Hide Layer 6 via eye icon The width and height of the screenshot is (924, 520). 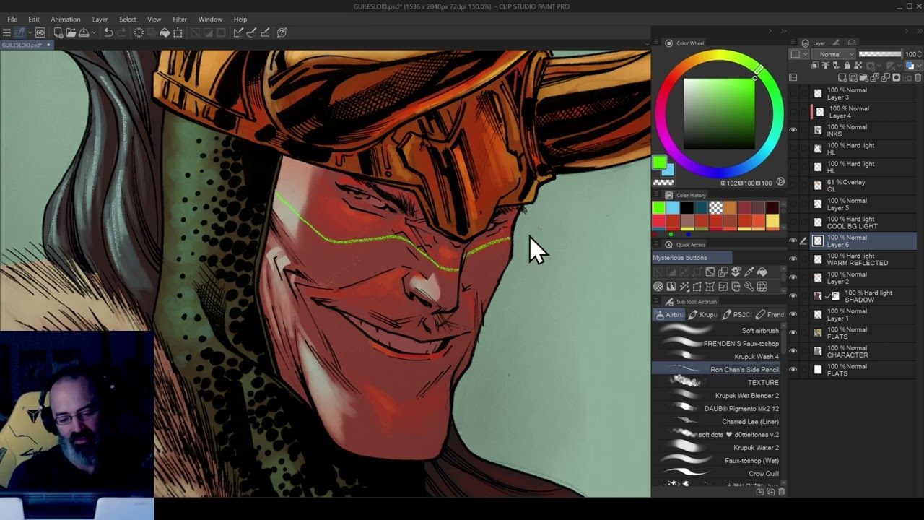pos(793,240)
